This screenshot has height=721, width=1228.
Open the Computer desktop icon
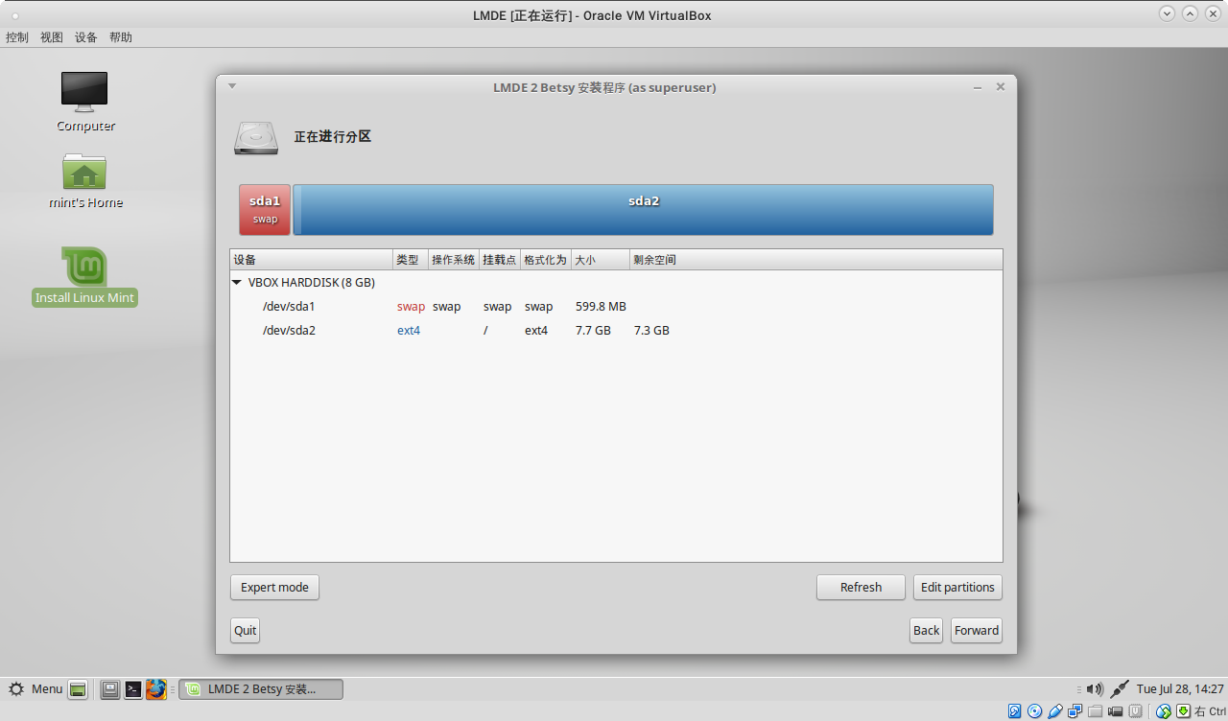tap(84, 93)
